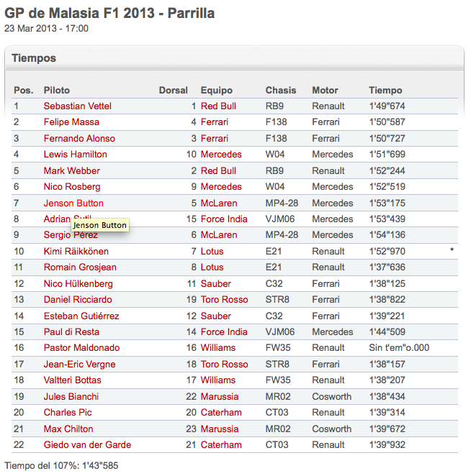Viewport: 471px width, 476px height.
Task: Open the Force India team link for Adrian Sutil
Action: [224, 219]
